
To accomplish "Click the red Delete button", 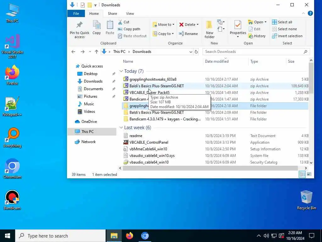I will [187, 25].
